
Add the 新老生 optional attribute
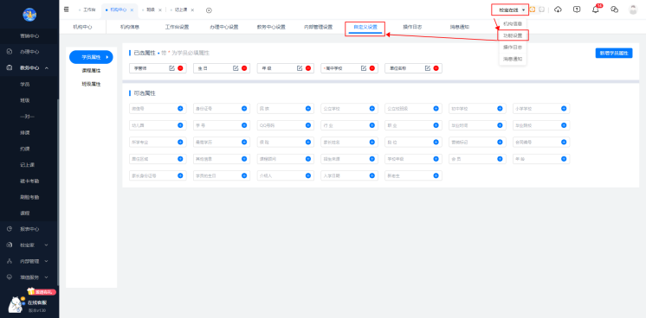[x=436, y=175]
